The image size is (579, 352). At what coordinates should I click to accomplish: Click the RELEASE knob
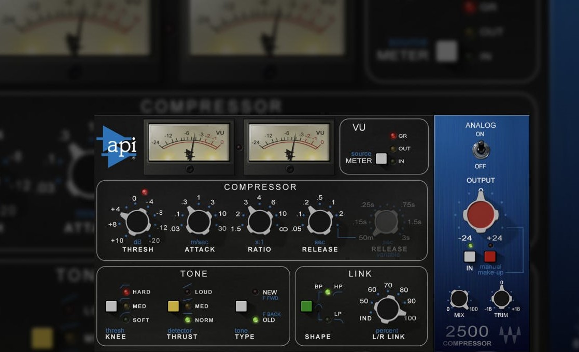point(320,222)
